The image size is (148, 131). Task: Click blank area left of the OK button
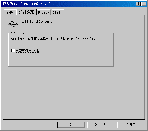(29, 125)
